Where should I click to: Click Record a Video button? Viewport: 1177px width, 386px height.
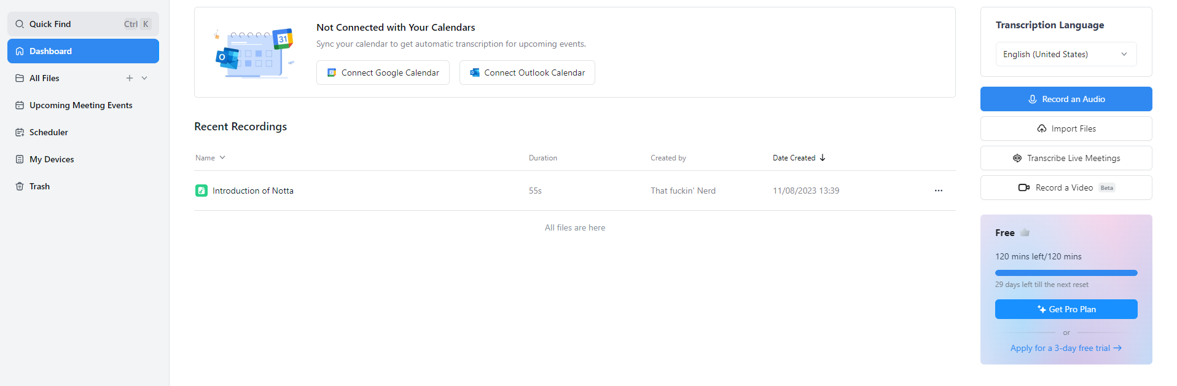pyautogui.click(x=1066, y=187)
